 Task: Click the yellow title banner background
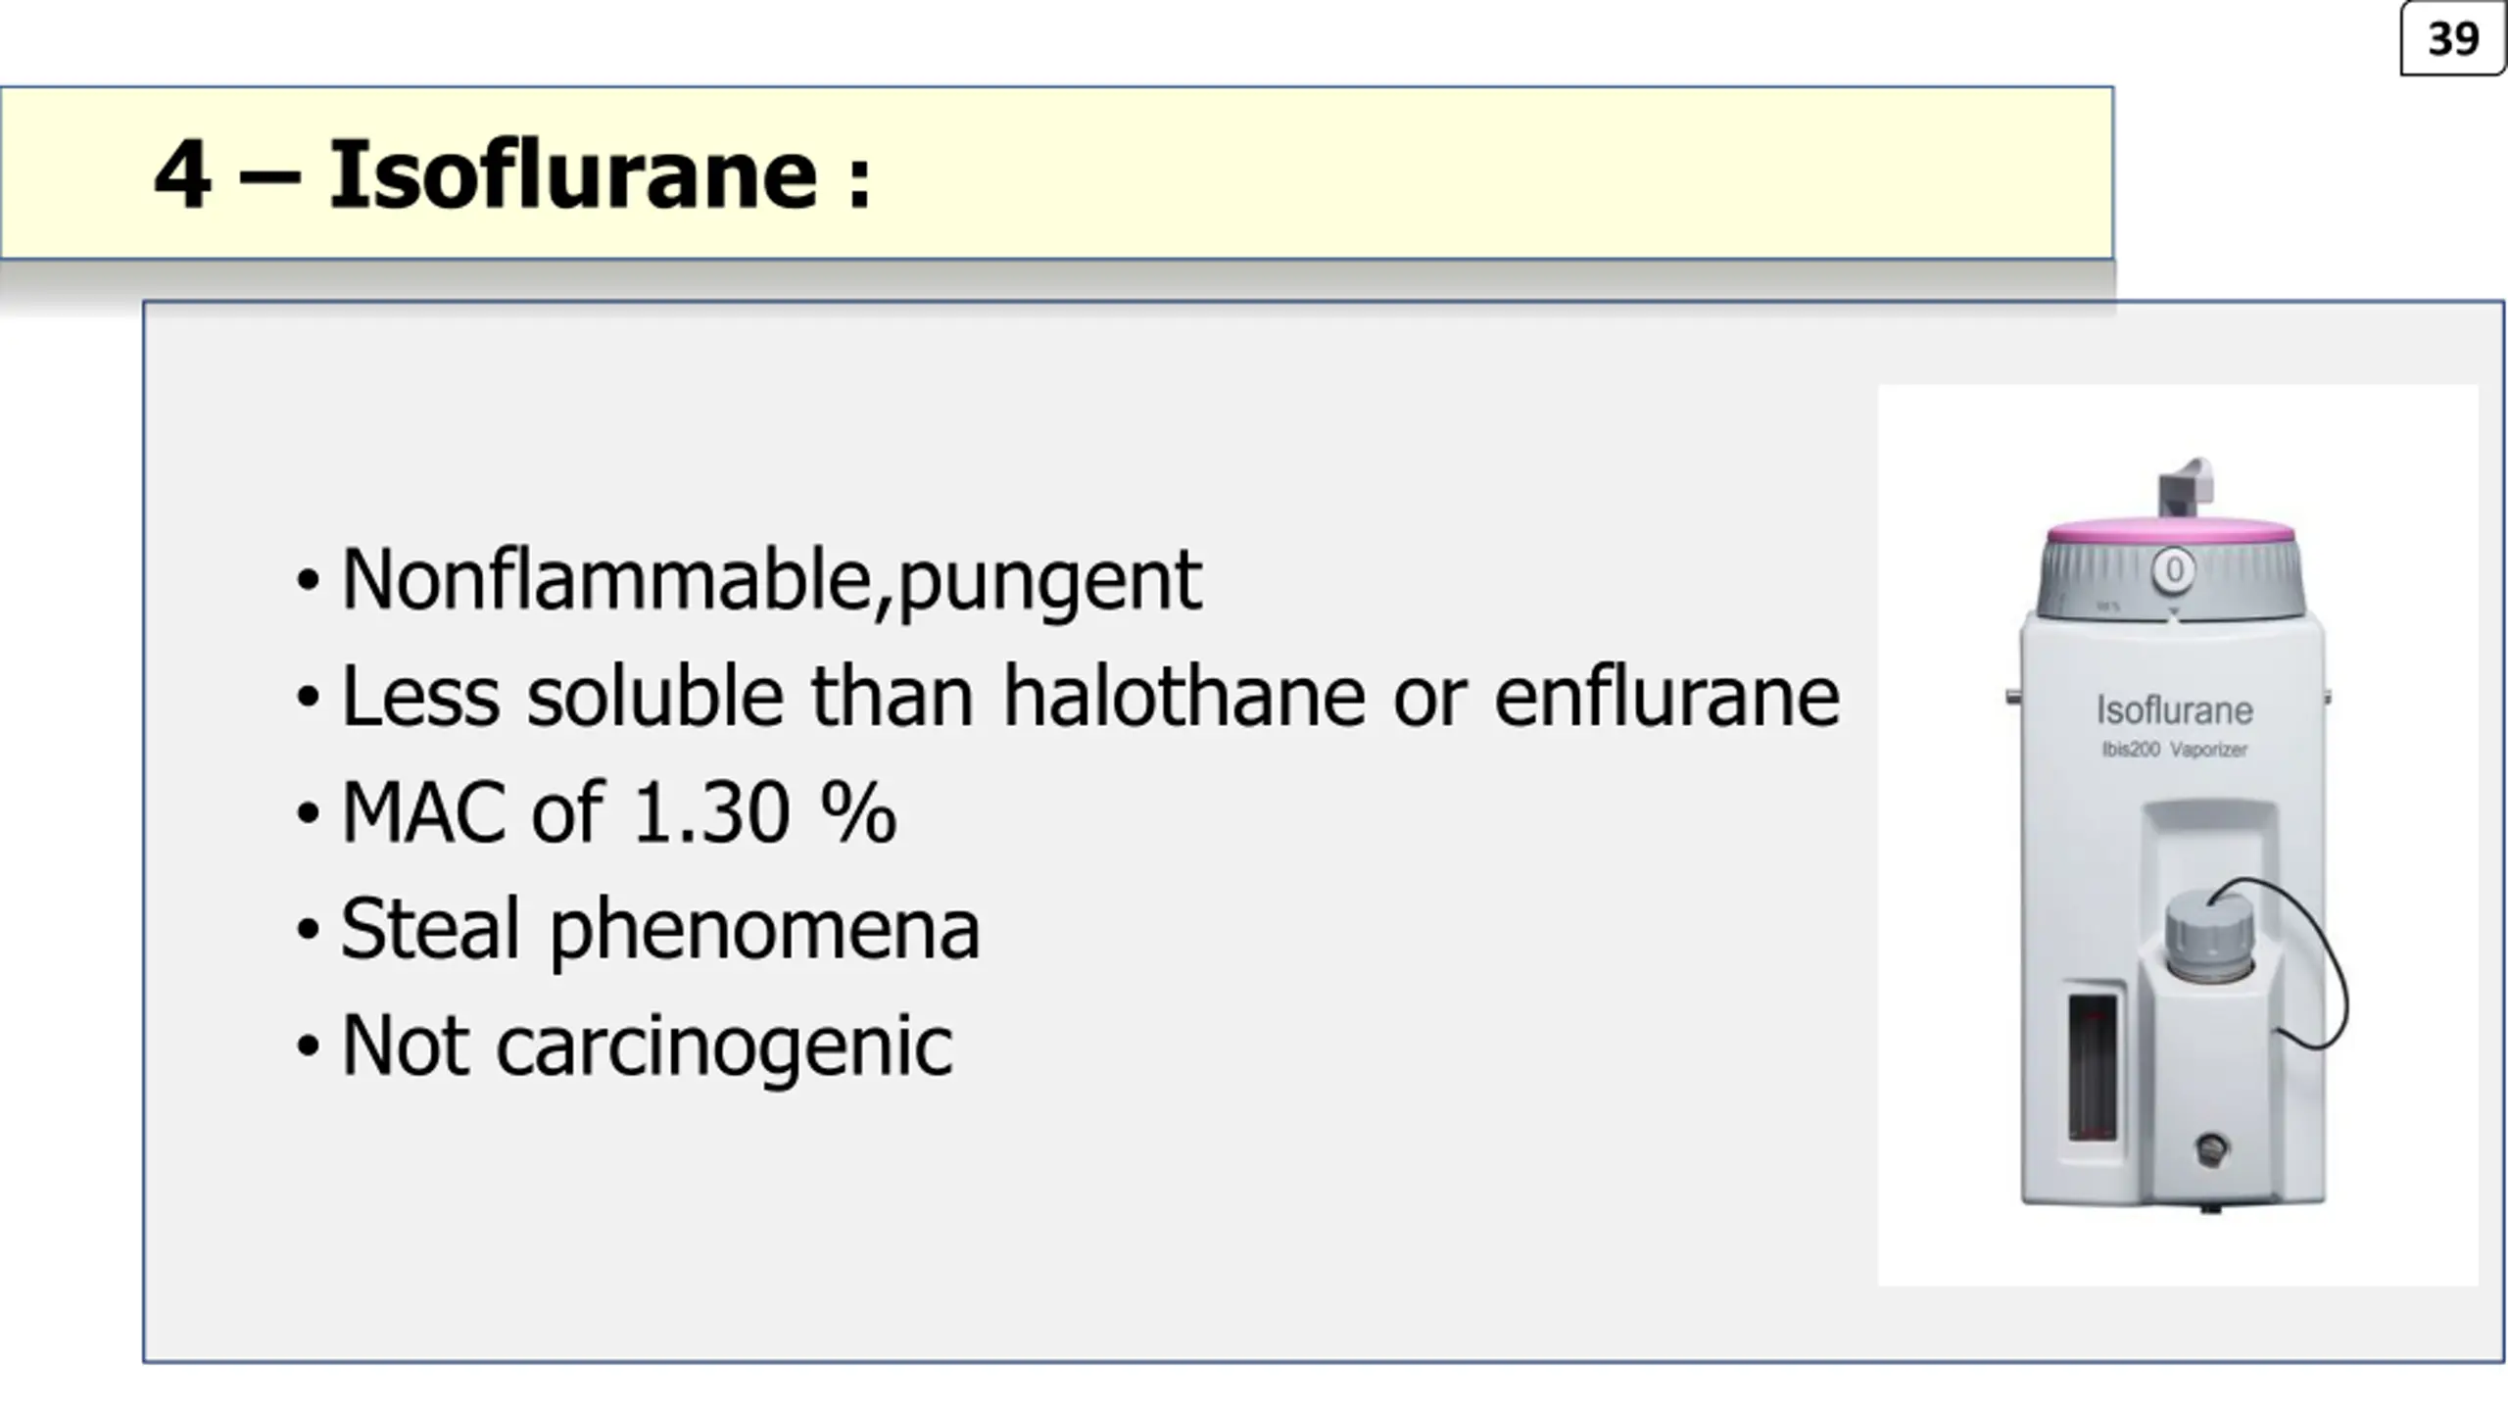tap(1470, 173)
